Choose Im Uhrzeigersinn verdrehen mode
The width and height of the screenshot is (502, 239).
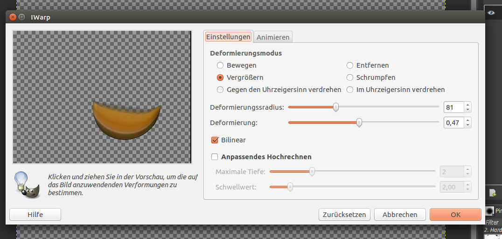(350, 90)
